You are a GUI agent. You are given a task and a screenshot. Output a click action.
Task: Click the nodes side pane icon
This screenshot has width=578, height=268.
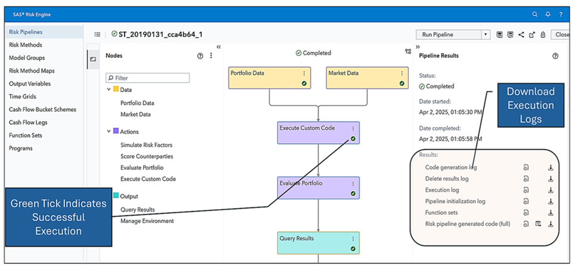93,59
